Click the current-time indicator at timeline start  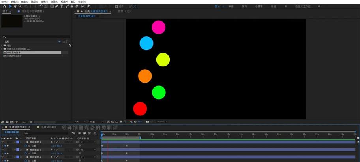[102, 134]
